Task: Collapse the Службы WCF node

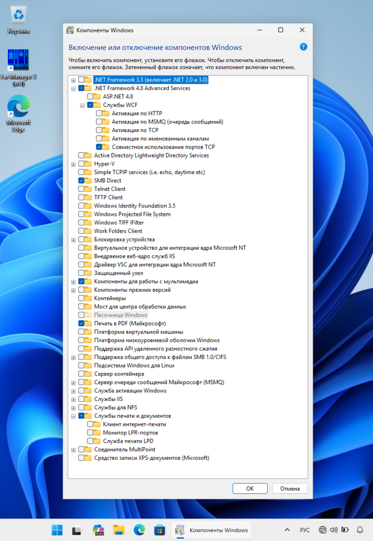Action: (x=82, y=105)
